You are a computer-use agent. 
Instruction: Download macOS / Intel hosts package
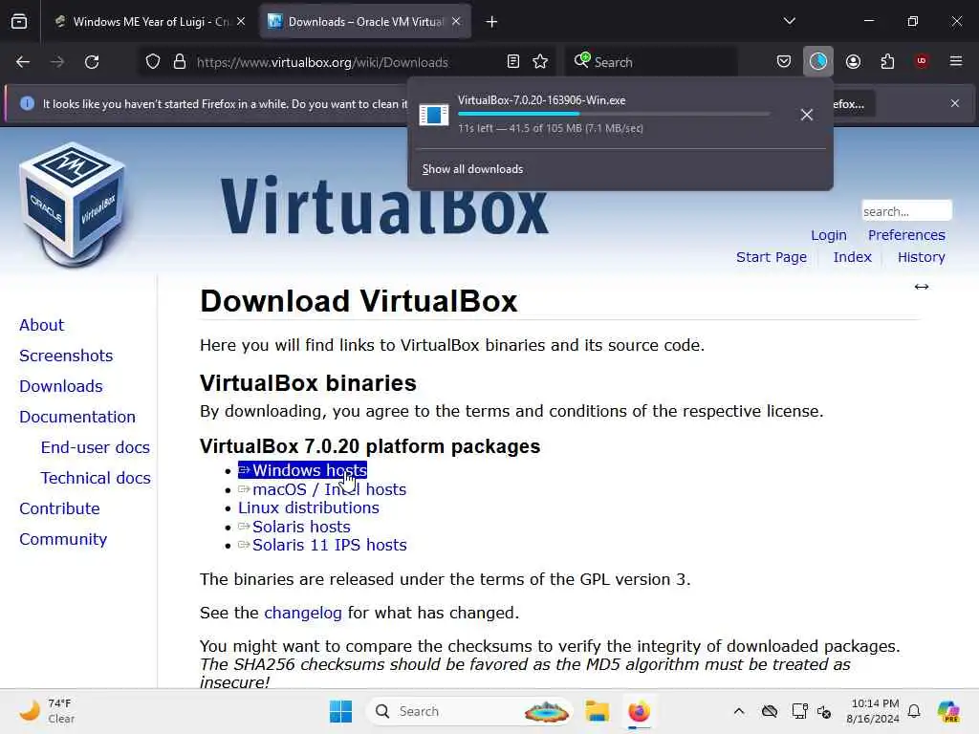coord(322,489)
